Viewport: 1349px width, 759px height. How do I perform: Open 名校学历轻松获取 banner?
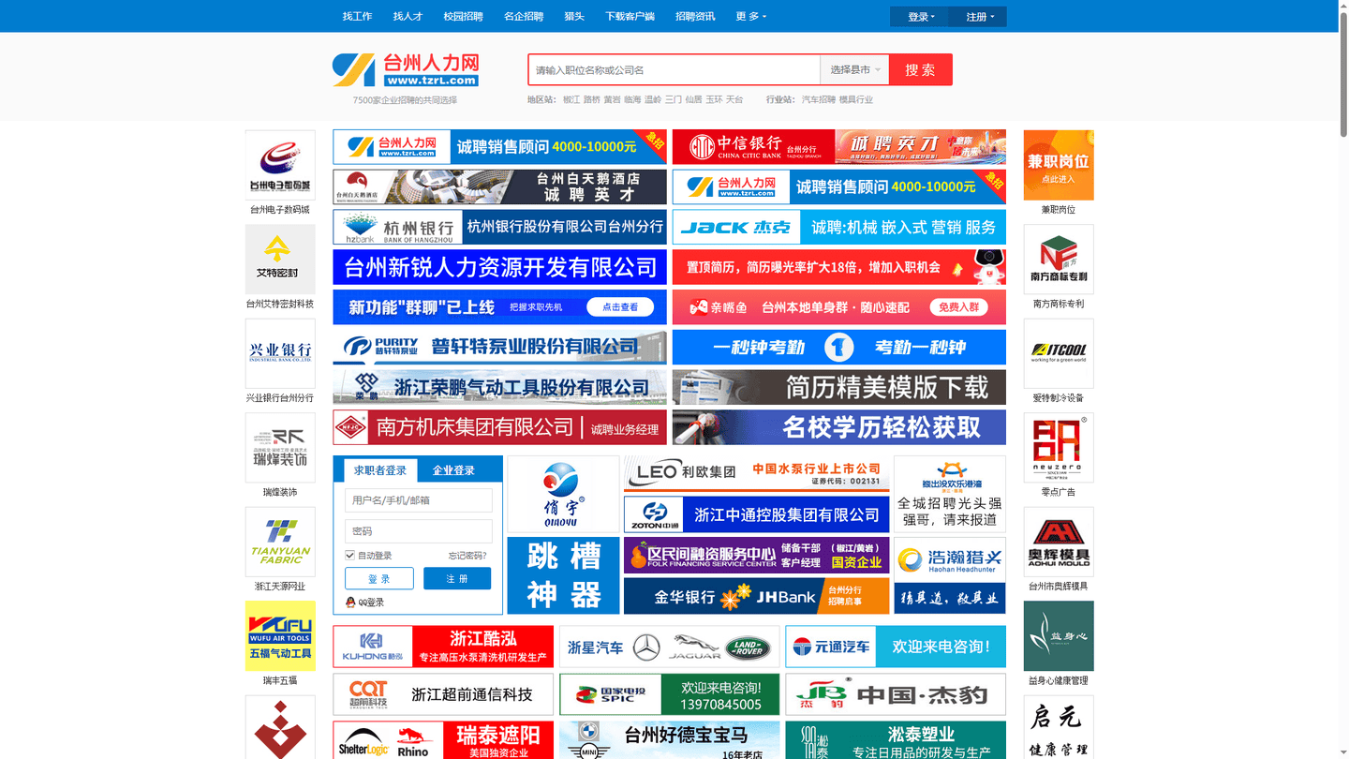pos(839,427)
